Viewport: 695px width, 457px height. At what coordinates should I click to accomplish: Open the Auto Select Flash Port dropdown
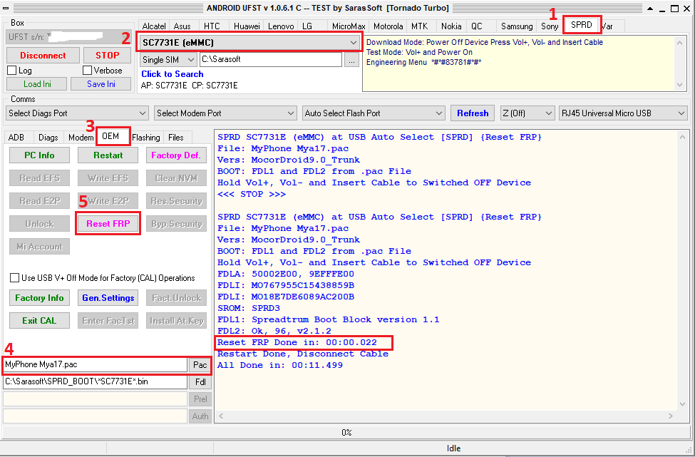(374, 113)
